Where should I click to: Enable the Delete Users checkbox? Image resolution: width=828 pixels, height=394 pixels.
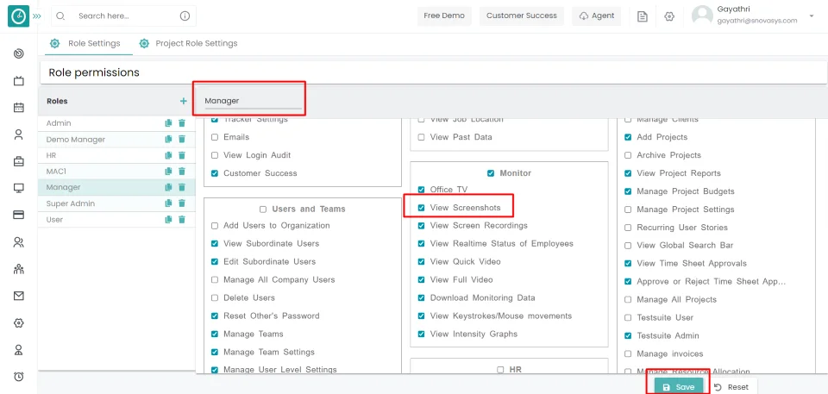click(215, 298)
